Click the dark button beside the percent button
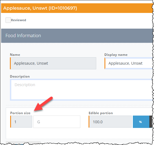 tap(151, 122)
